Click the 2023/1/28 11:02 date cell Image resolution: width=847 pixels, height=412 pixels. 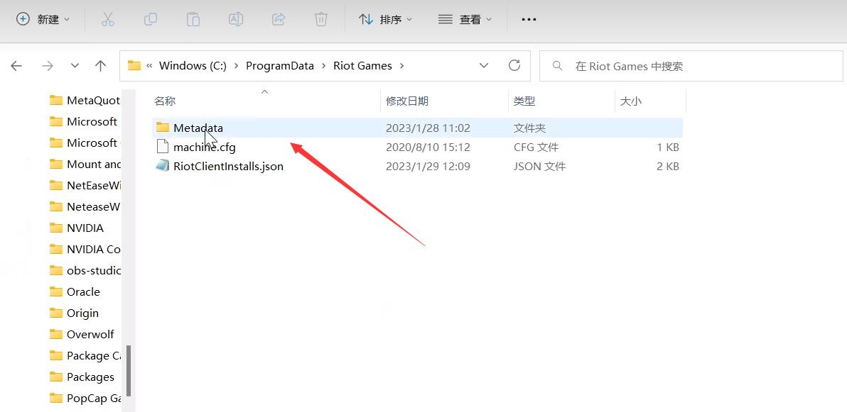point(428,128)
